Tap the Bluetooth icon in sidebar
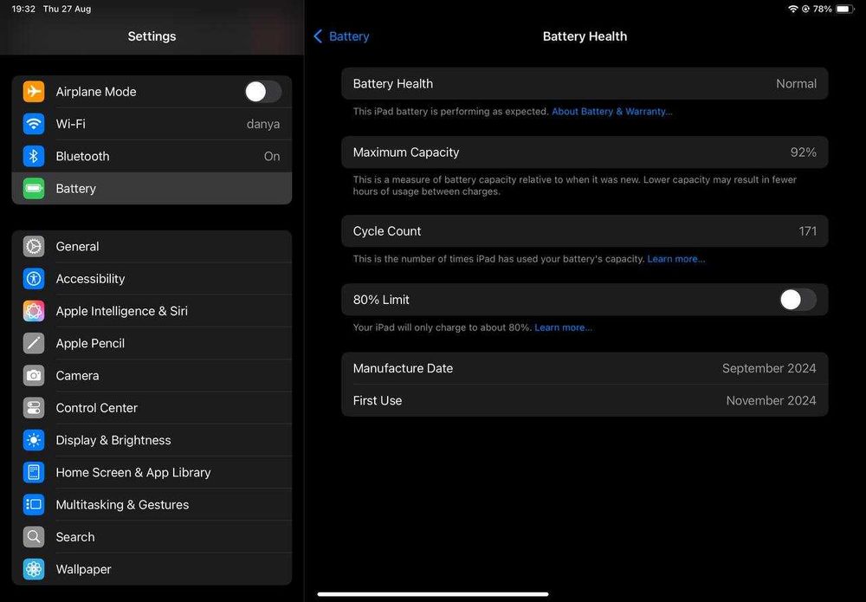Viewport: 866px width, 602px height. [34, 156]
